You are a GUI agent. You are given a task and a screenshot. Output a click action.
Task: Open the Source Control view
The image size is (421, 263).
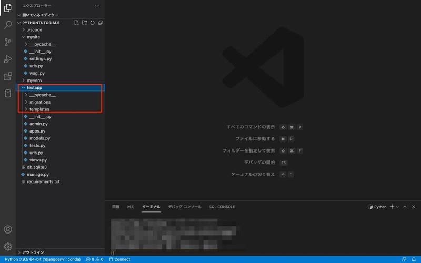click(x=8, y=42)
